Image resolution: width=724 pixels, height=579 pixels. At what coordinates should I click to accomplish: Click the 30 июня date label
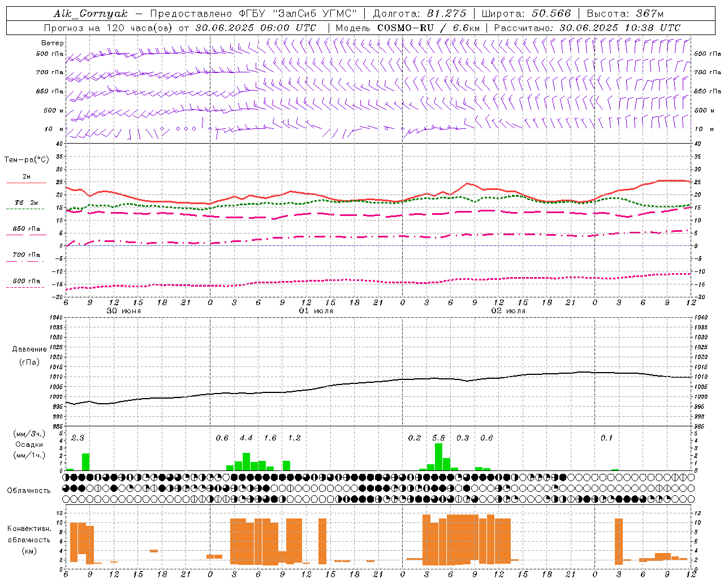pyautogui.click(x=124, y=311)
